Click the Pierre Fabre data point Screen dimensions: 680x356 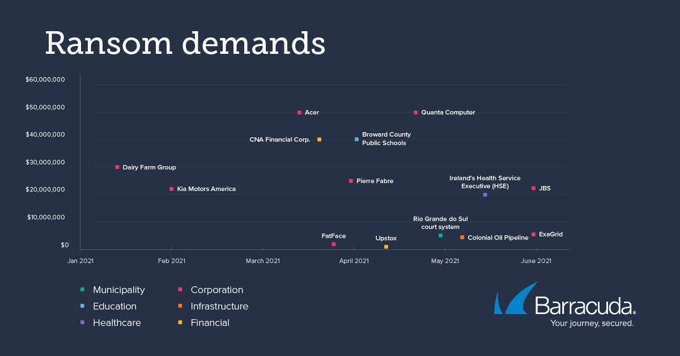351,181
